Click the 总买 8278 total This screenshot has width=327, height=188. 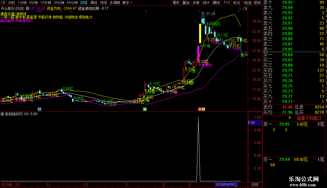pyautogui.click(x=309, y=112)
